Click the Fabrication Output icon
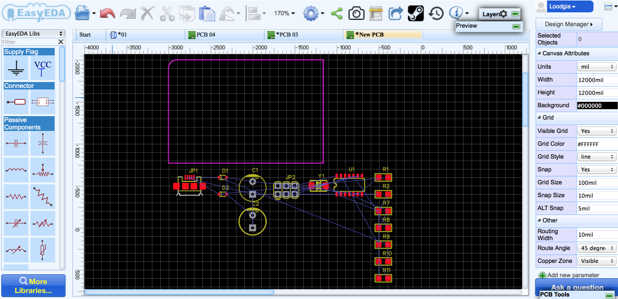This screenshot has width=618, height=299. click(376, 13)
